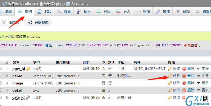Click the wrench icon on 操作 tab

[158, 11]
